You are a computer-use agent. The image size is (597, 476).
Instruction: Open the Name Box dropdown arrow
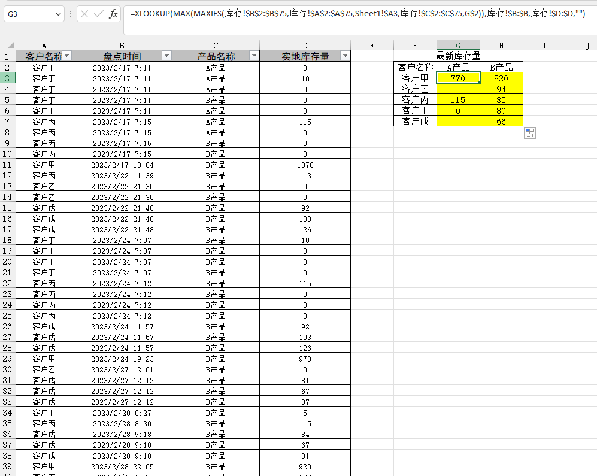pos(58,14)
